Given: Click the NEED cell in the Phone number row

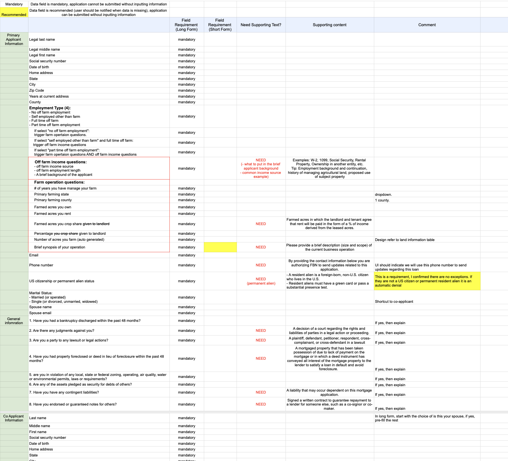Looking at the screenshot, I should click(x=261, y=265).
